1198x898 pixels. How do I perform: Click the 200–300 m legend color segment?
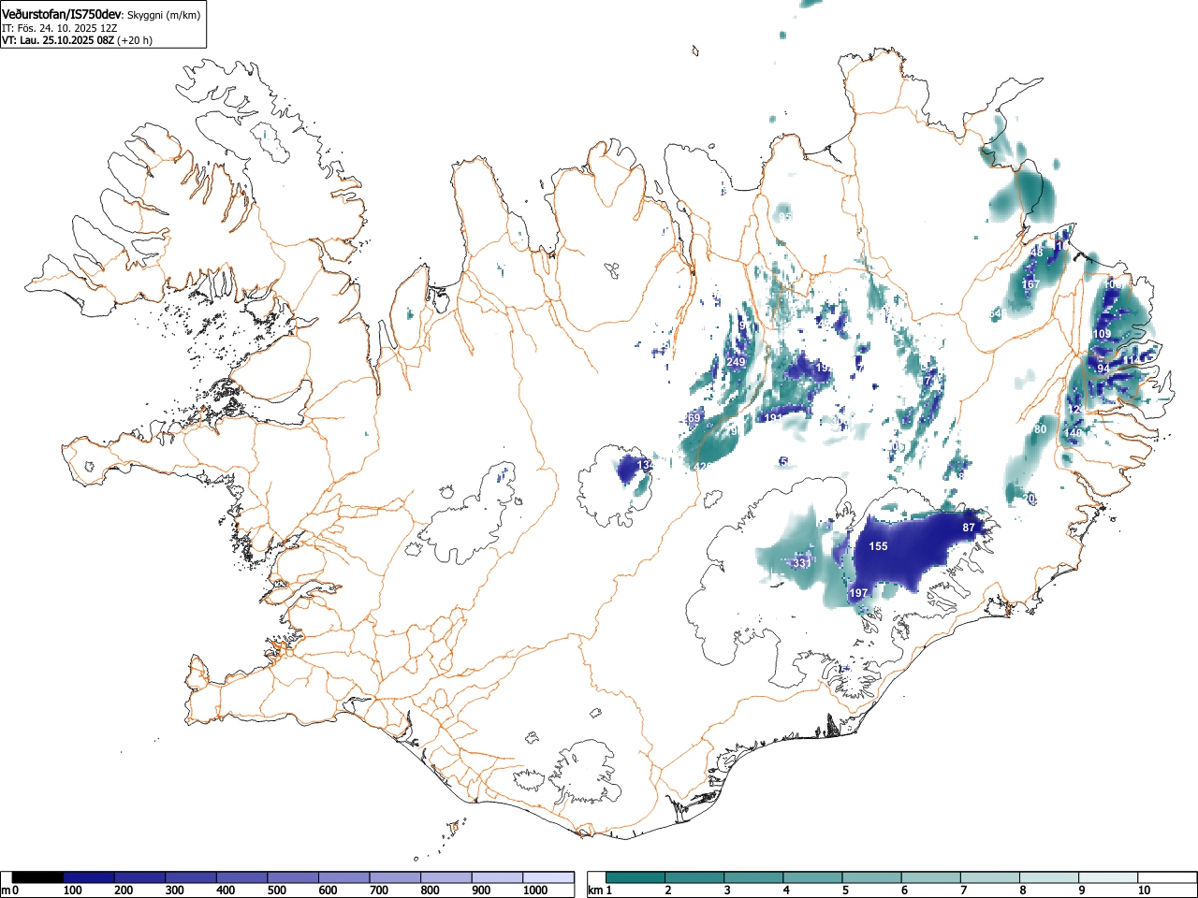140,877
